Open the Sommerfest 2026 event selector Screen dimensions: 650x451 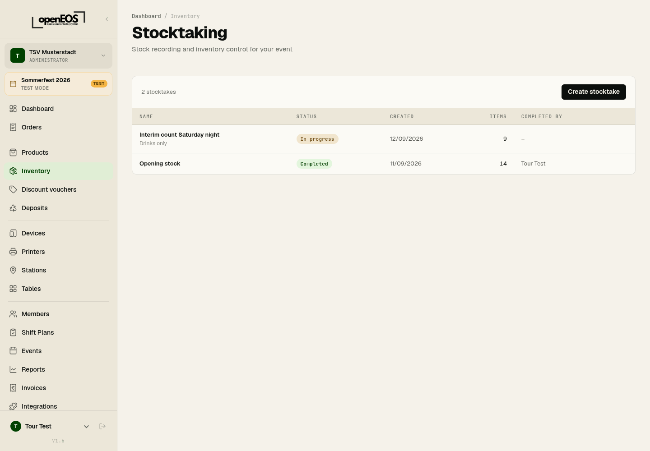point(58,84)
